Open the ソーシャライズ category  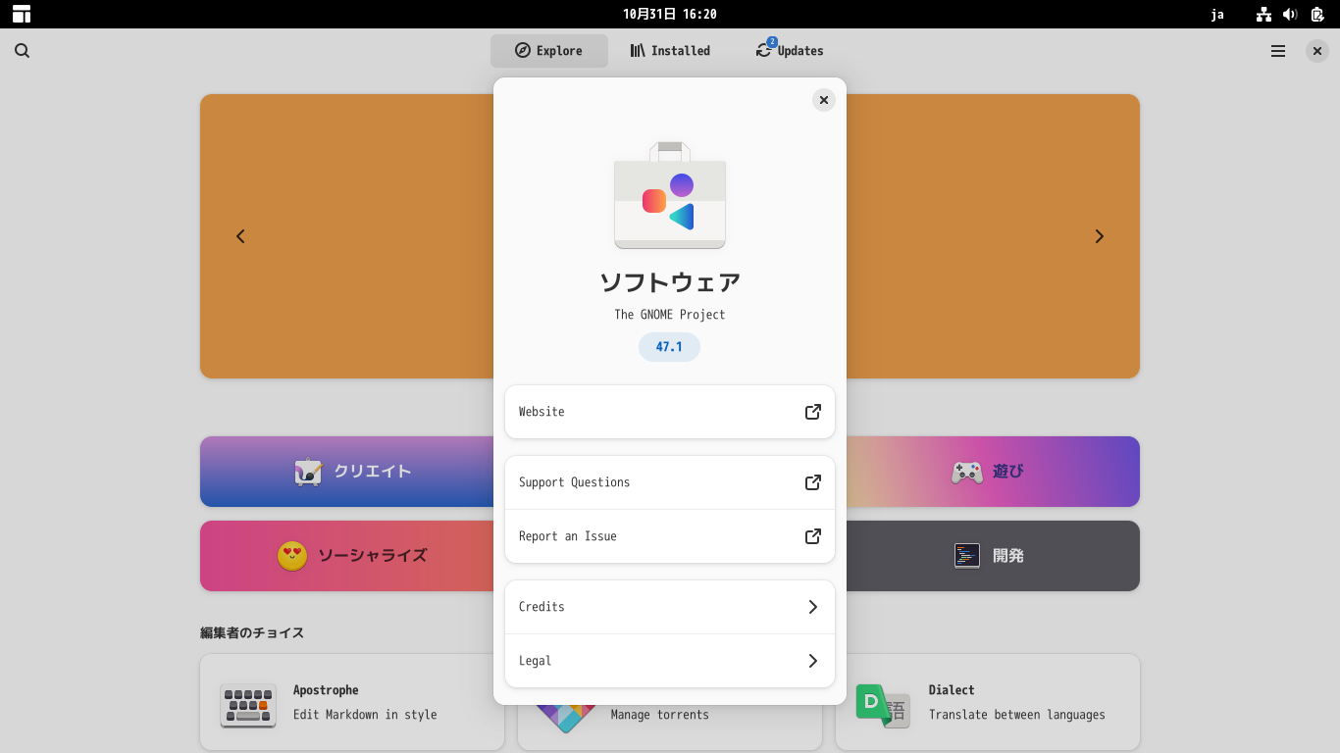point(347,556)
